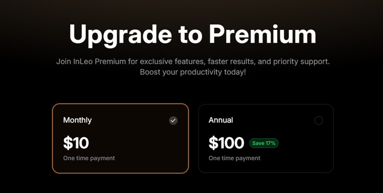Click the Monthly label text

tap(77, 120)
